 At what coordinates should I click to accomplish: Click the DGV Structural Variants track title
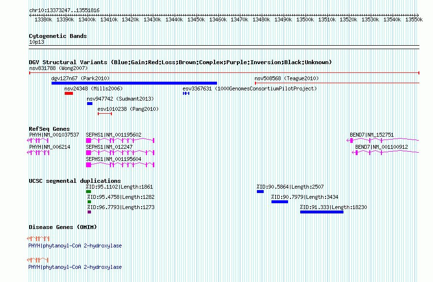180,62
